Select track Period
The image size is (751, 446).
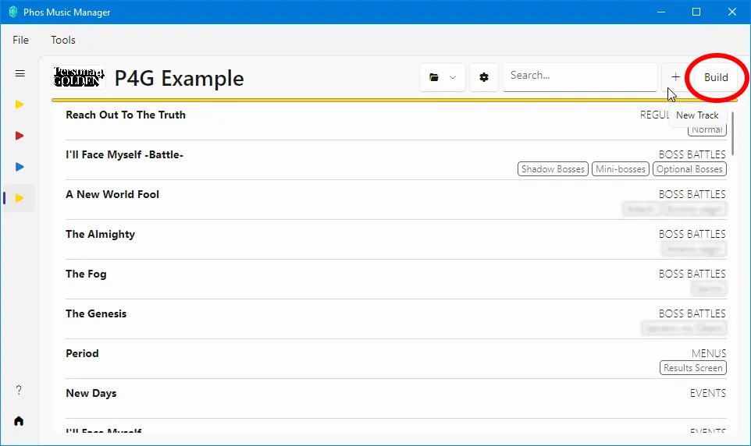[x=396, y=359]
